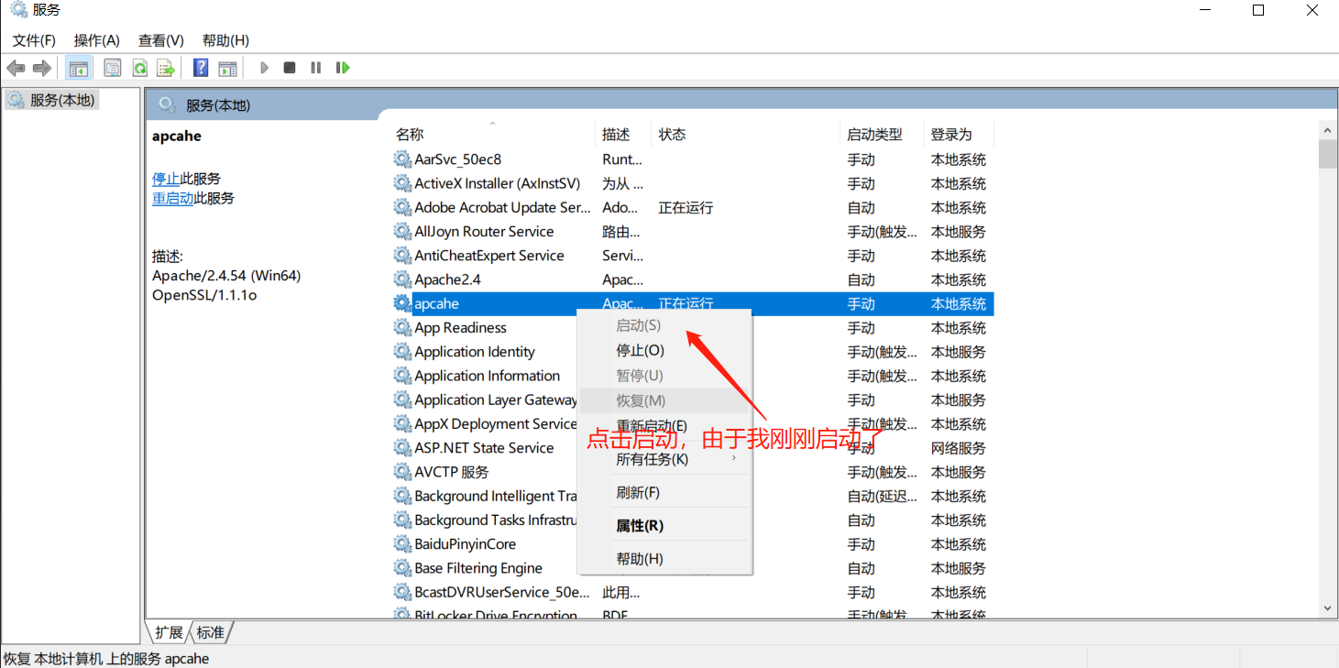Click the gear icon of Application Identity
This screenshot has height=668, width=1339.
[x=402, y=352]
